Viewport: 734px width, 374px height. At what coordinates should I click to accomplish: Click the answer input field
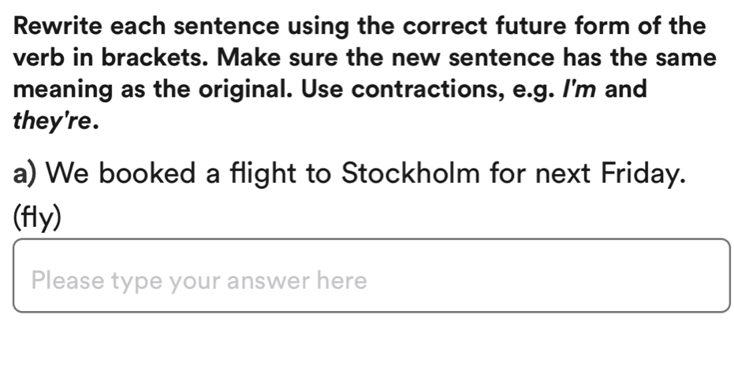pos(371,276)
